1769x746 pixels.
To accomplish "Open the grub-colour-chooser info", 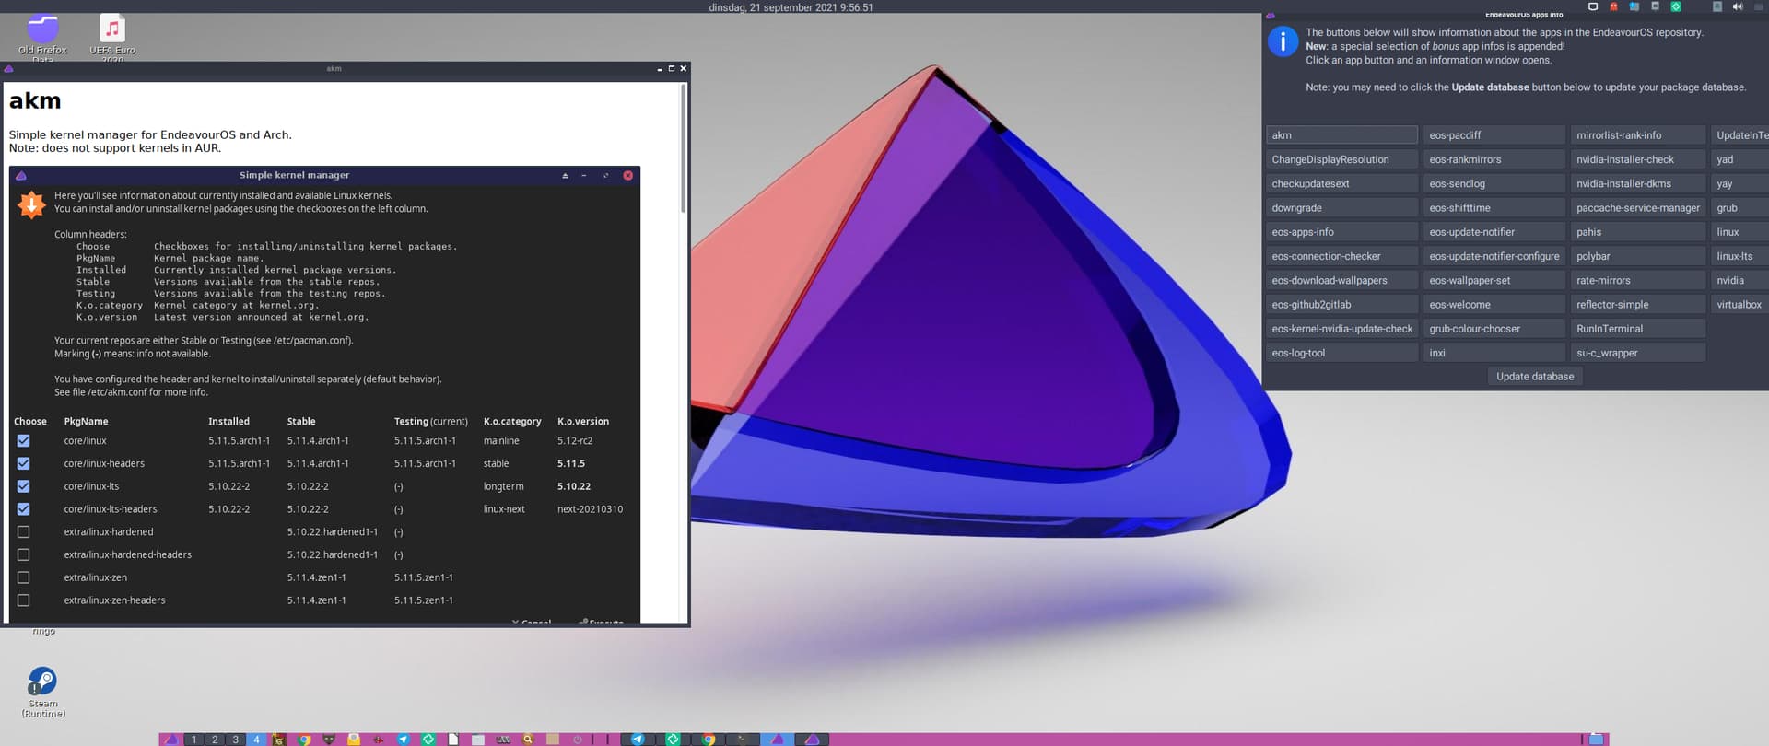I will point(1494,329).
